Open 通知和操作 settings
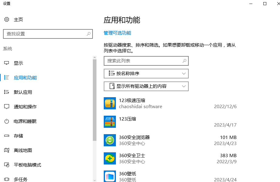 click(x=25, y=107)
